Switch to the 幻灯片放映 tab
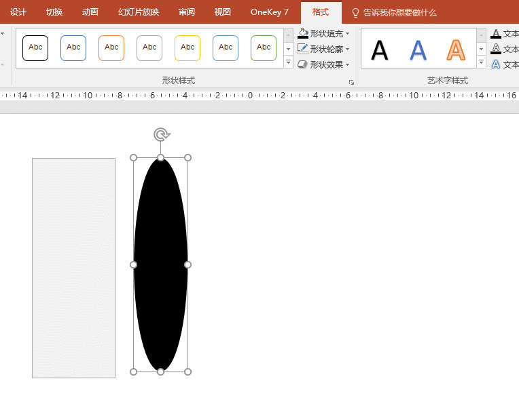This screenshot has height=402, width=519. 139,12
